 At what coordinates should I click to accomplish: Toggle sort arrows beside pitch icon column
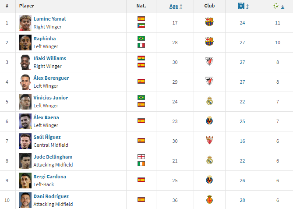tap(247, 7)
